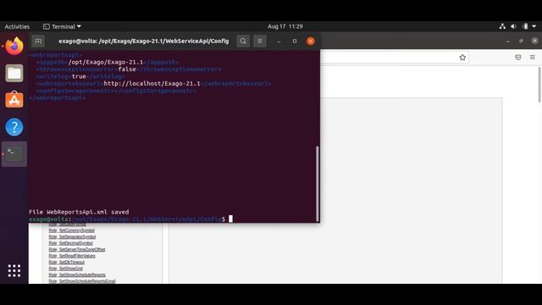
Task: Open the Terminal app menu in top bar
Action: click(x=62, y=26)
